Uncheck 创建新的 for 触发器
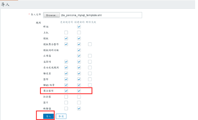The height and width of the screenshot is (120, 198). click(x=79, y=73)
